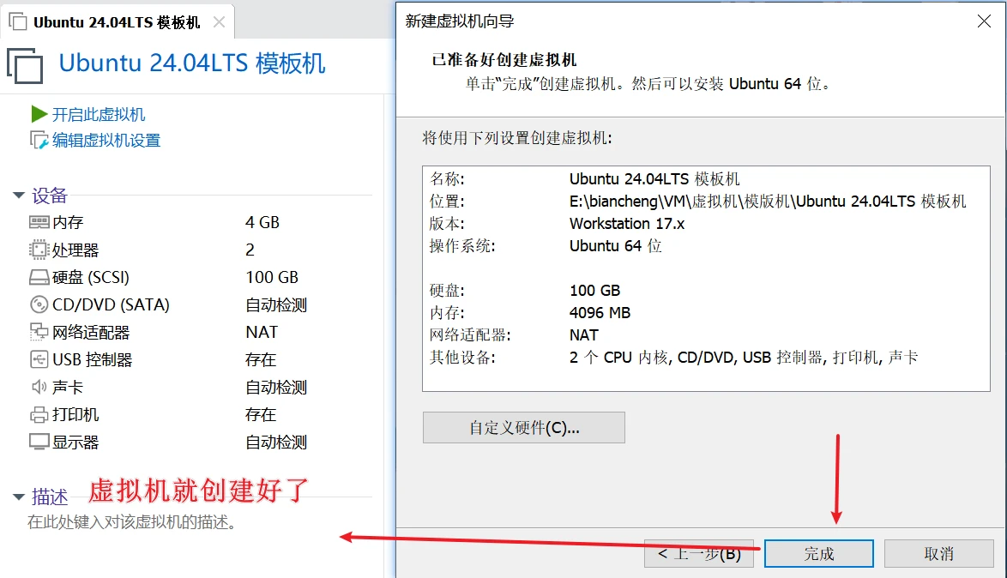This screenshot has width=1007, height=578.
Task: Click the green power-on play icon
Action: tap(39, 114)
